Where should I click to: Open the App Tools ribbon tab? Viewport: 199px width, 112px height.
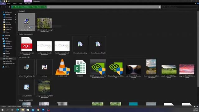click(28, 4)
